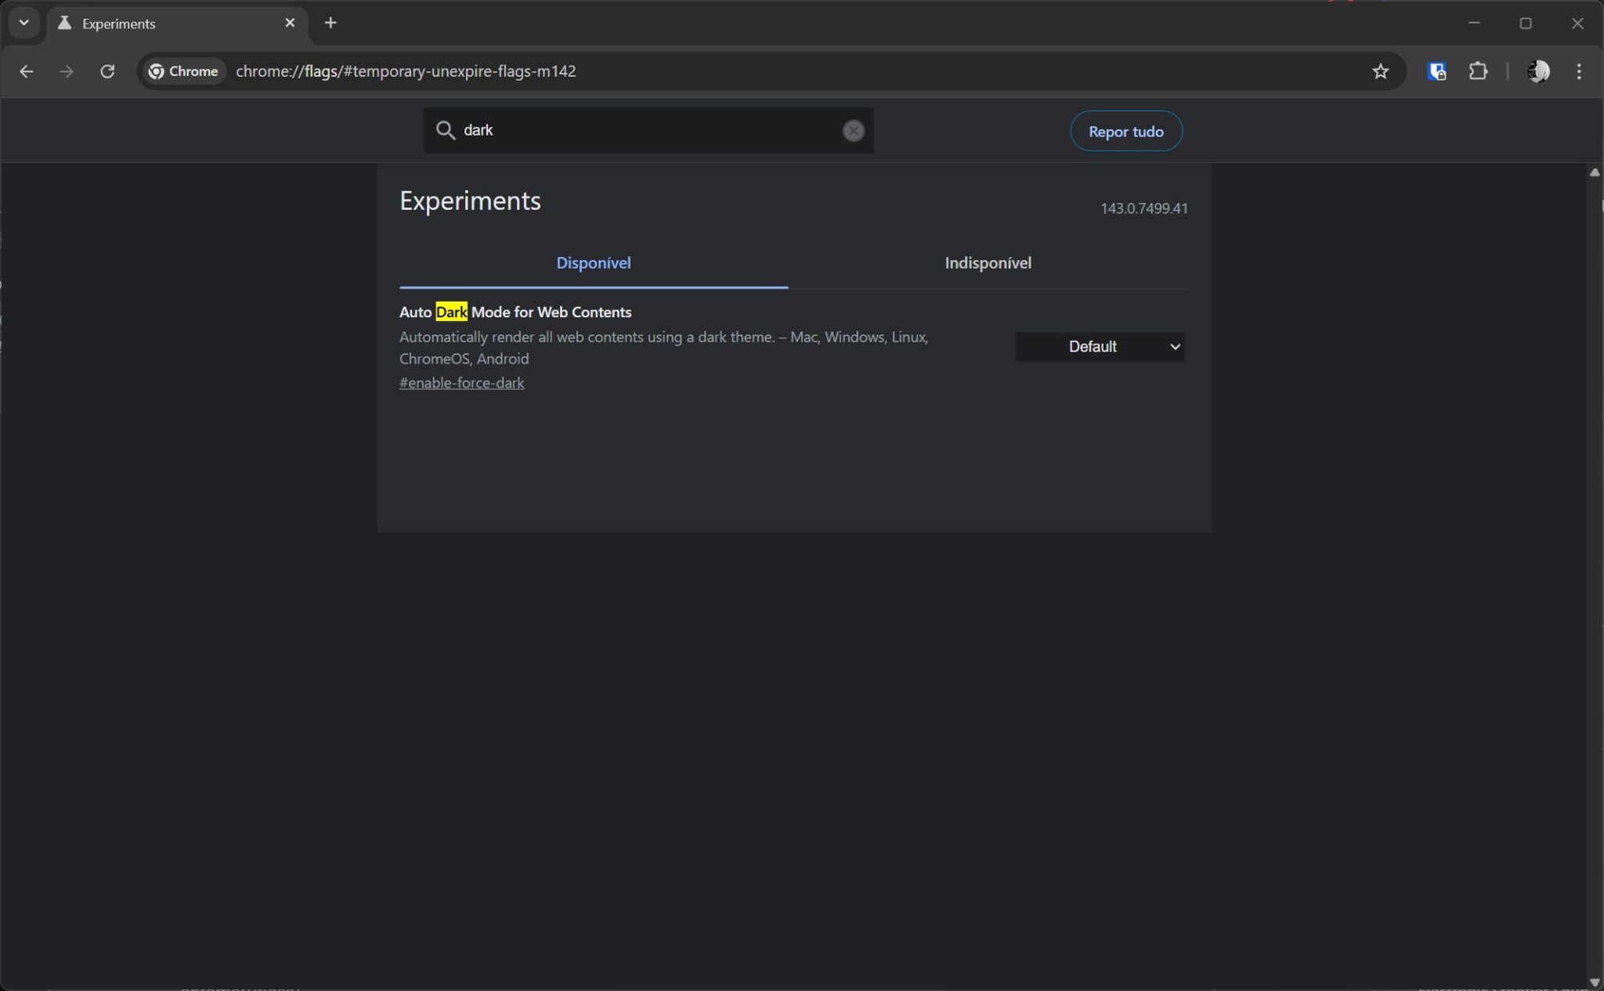Image resolution: width=1604 pixels, height=991 pixels.
Task: Click the back navigation arrow
Action: click(x=26, y=71)
